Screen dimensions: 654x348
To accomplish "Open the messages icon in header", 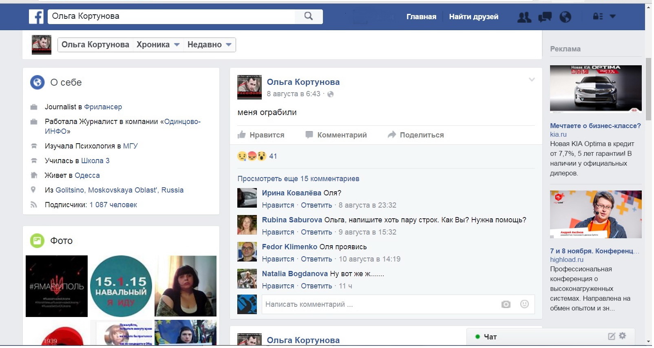I will [x=545, y=17].
